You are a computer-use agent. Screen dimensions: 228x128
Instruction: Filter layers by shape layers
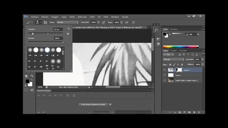pos(192,54)
